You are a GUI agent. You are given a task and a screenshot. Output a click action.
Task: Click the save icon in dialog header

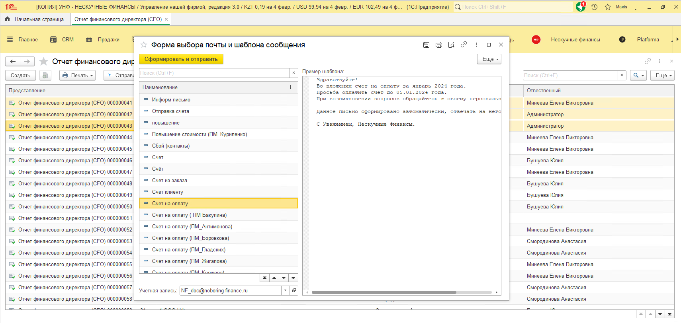(x=426, y=45)
